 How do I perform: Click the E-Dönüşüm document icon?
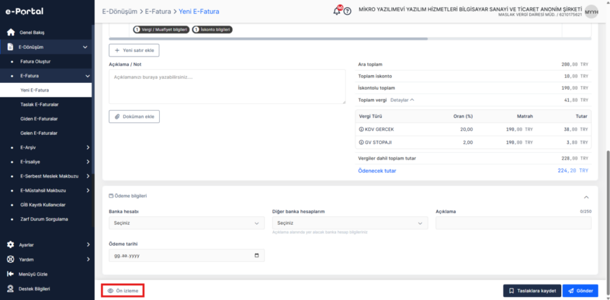coord(11,47)
